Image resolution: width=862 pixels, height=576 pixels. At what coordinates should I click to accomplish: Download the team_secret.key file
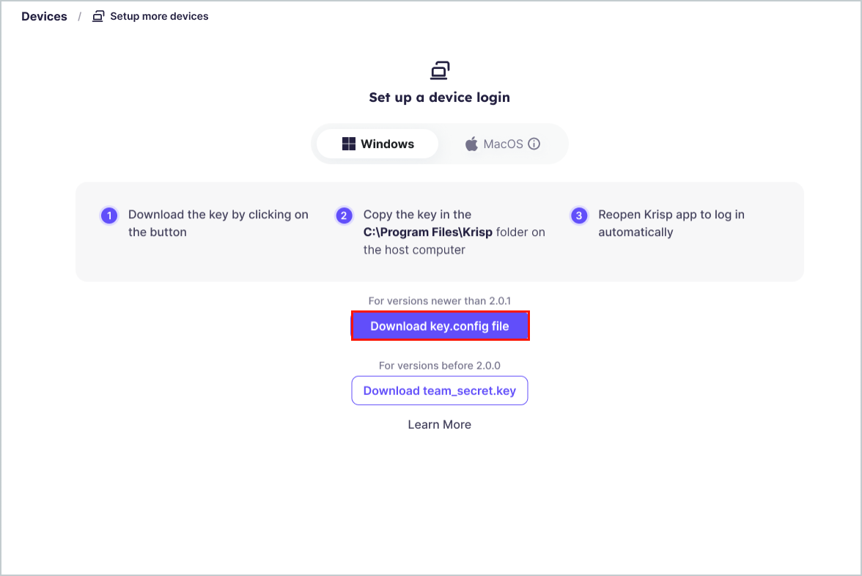pos(440,391)
